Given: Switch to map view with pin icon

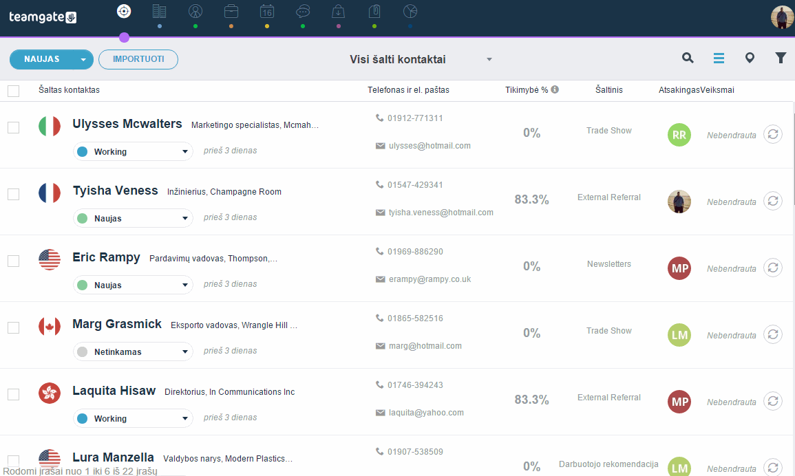Looking at the screenshot, I should [x=750, y=58].
